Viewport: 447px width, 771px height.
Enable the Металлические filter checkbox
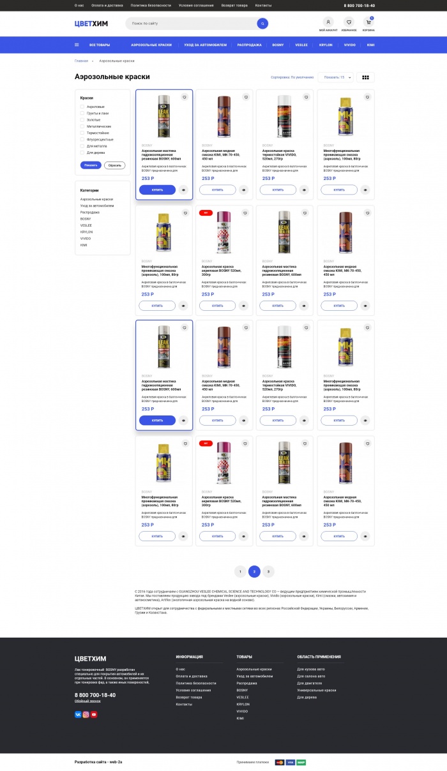[x=82, y=126]
